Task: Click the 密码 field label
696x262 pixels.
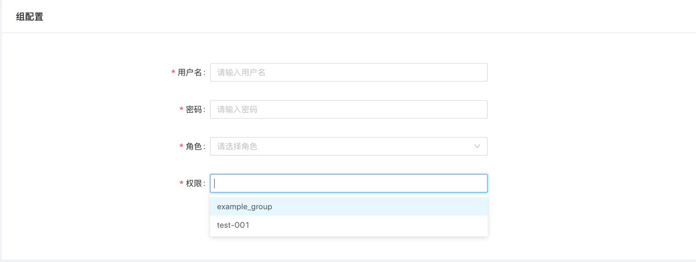Action: (194, 109)
